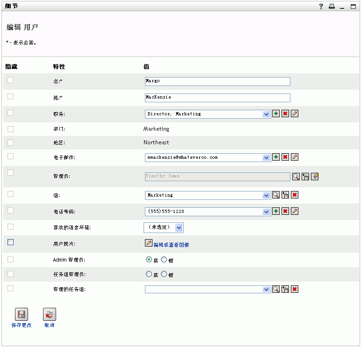Click the add (plus) icon in the 电话号码 row
Viewport: 361px width, 347px height.
point(276,211)
